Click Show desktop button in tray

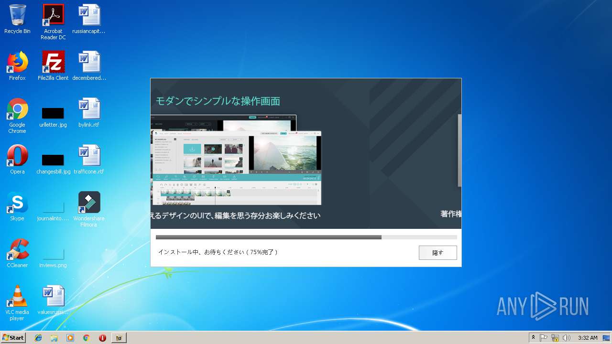tap(606, 338)
